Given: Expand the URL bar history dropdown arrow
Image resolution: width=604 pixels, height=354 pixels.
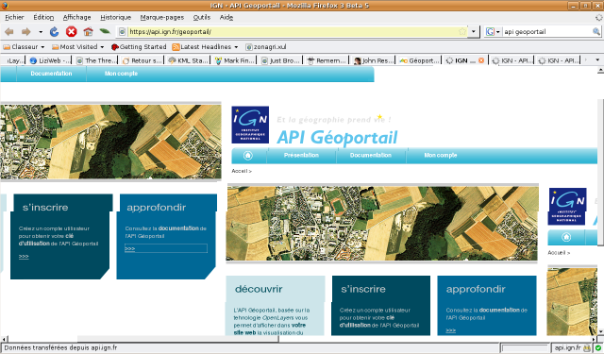Looking at the screenshot, I should (474, 31).
